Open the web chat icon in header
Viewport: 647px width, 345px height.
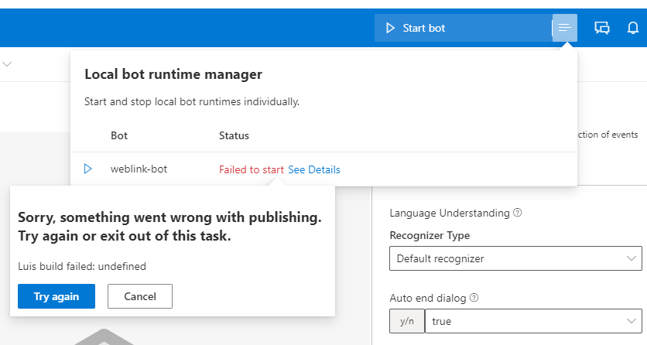(x=602, y=28)
